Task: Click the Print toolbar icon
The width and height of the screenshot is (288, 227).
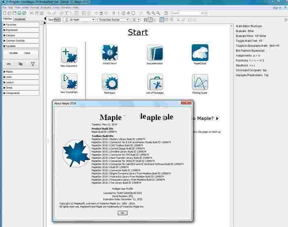Action: (19, 13)
